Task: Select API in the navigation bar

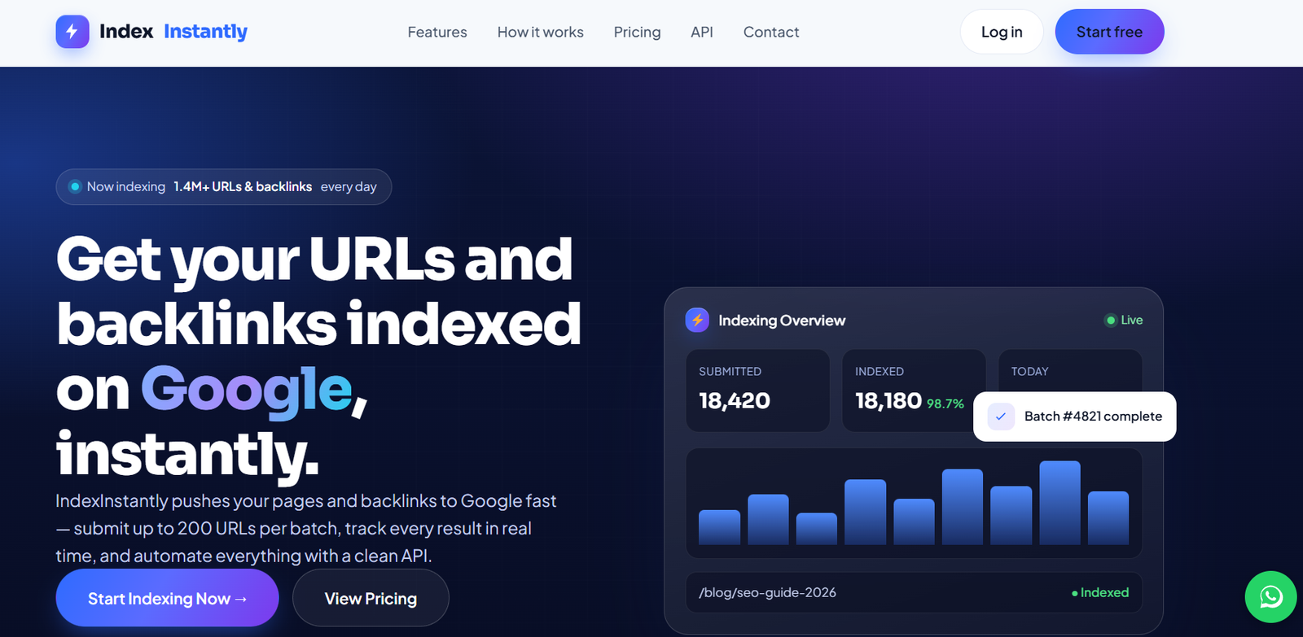Action: pos(702,32)
